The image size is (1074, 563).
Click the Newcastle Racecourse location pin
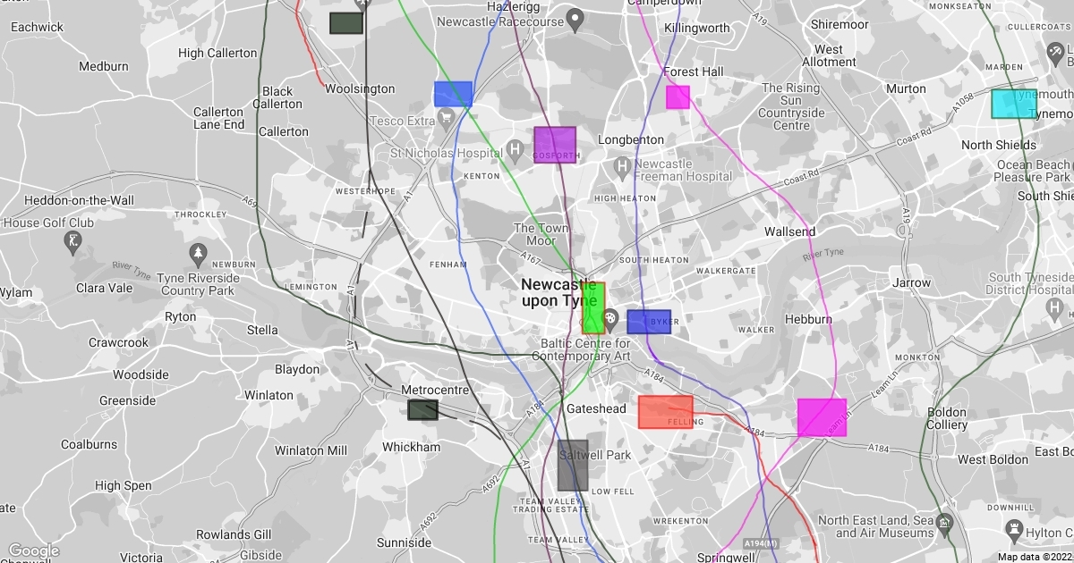click(577, 18)
